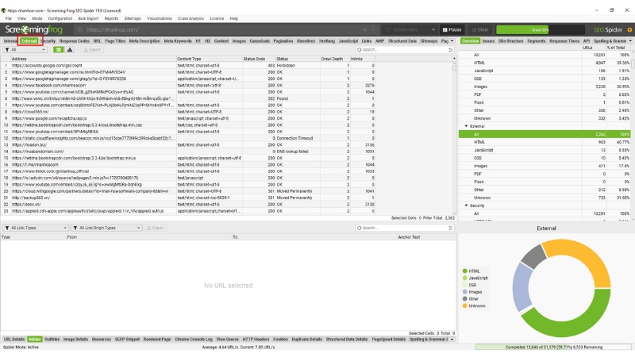This screenshot has height=357, width=635.
Task: Select the HTTP Headers bottom tab
Action: (256, 340)
